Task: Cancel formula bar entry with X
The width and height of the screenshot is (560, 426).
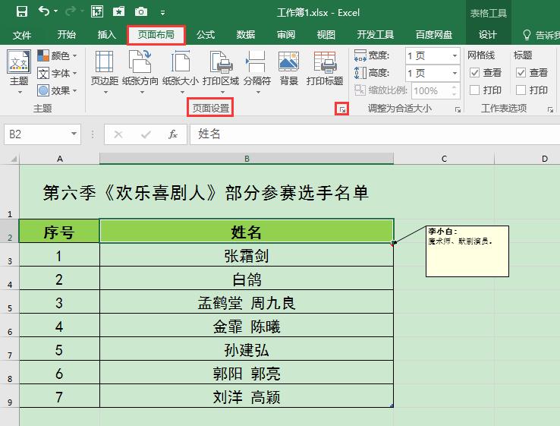Action: pos(118,134)
